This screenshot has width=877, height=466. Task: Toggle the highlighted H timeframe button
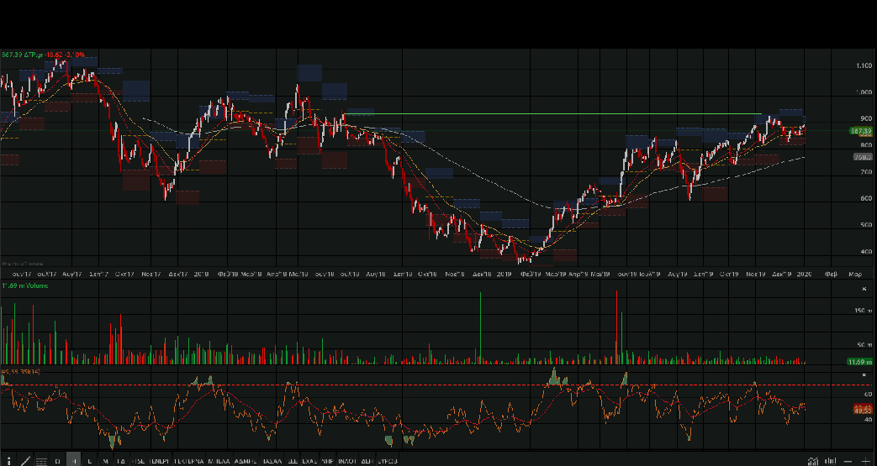click(x=73, y=461)
